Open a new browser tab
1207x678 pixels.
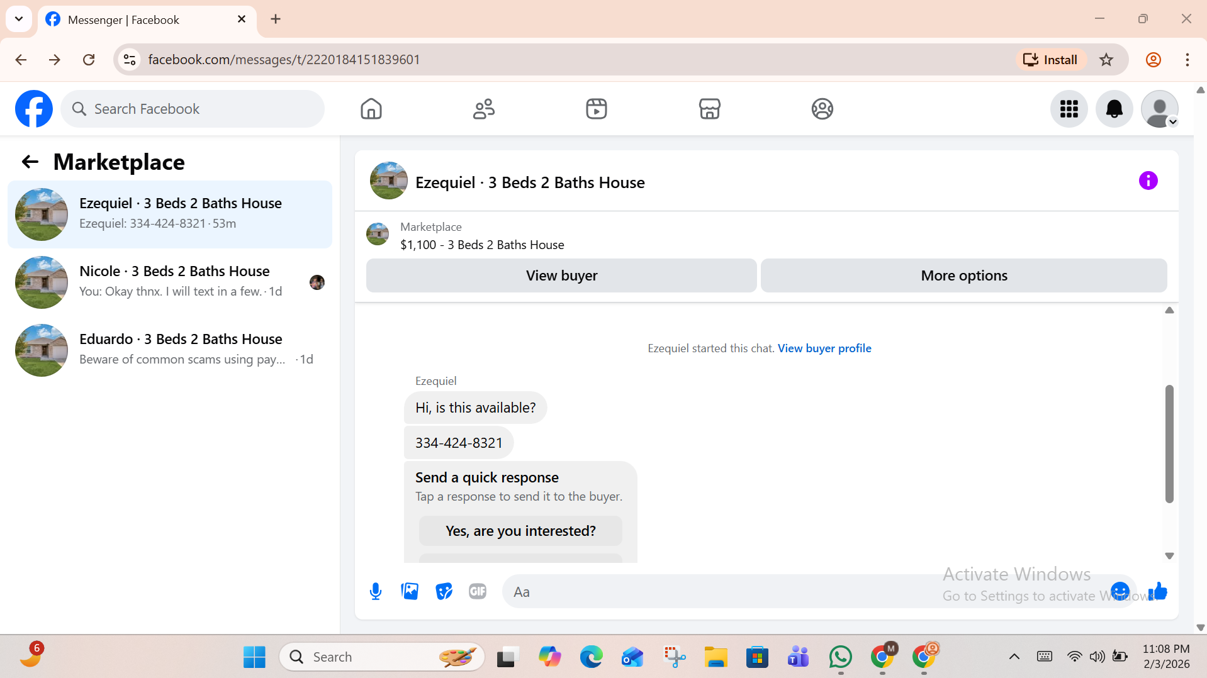point(276,19)
